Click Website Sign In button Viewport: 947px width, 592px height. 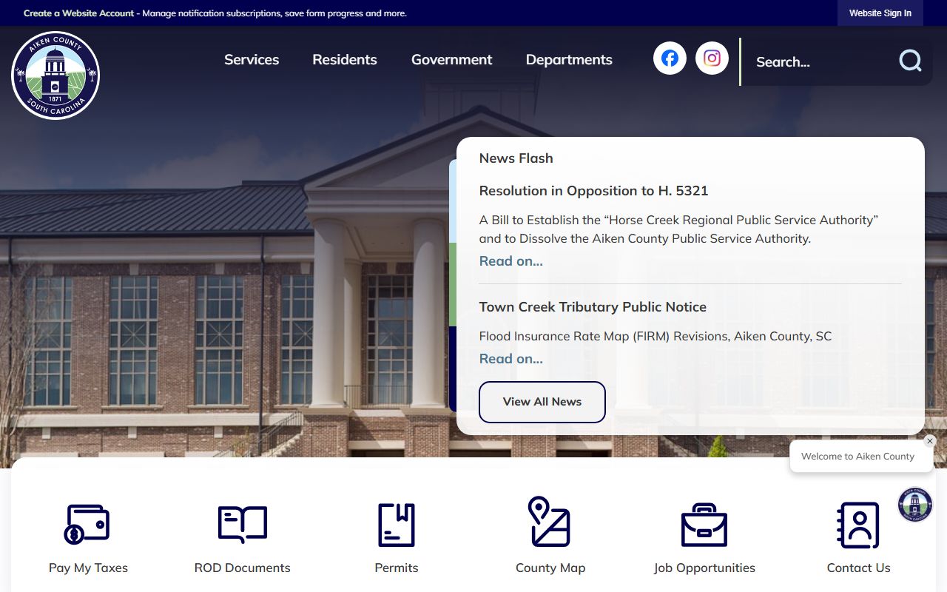[x=880, y=13]
